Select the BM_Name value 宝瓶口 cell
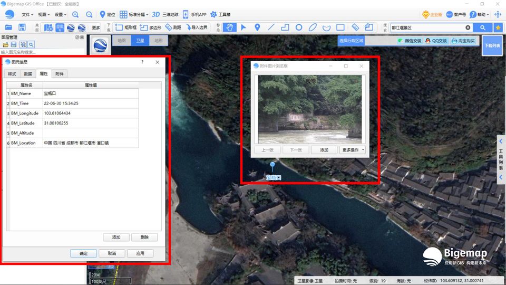Image resolution: width=506 pixels, height=285 pixels. [90, 93]
